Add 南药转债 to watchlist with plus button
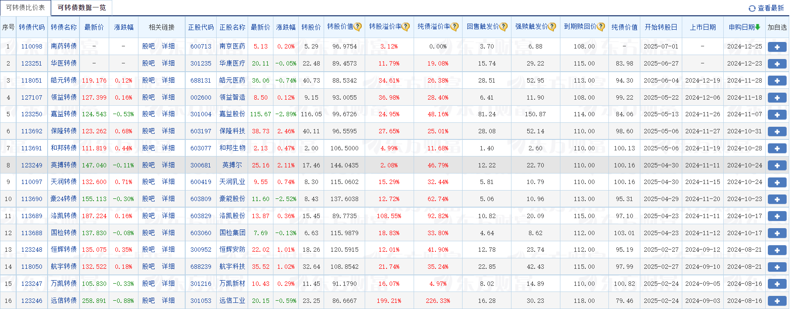This screenshot has width=791, height=309. (777, 47)
